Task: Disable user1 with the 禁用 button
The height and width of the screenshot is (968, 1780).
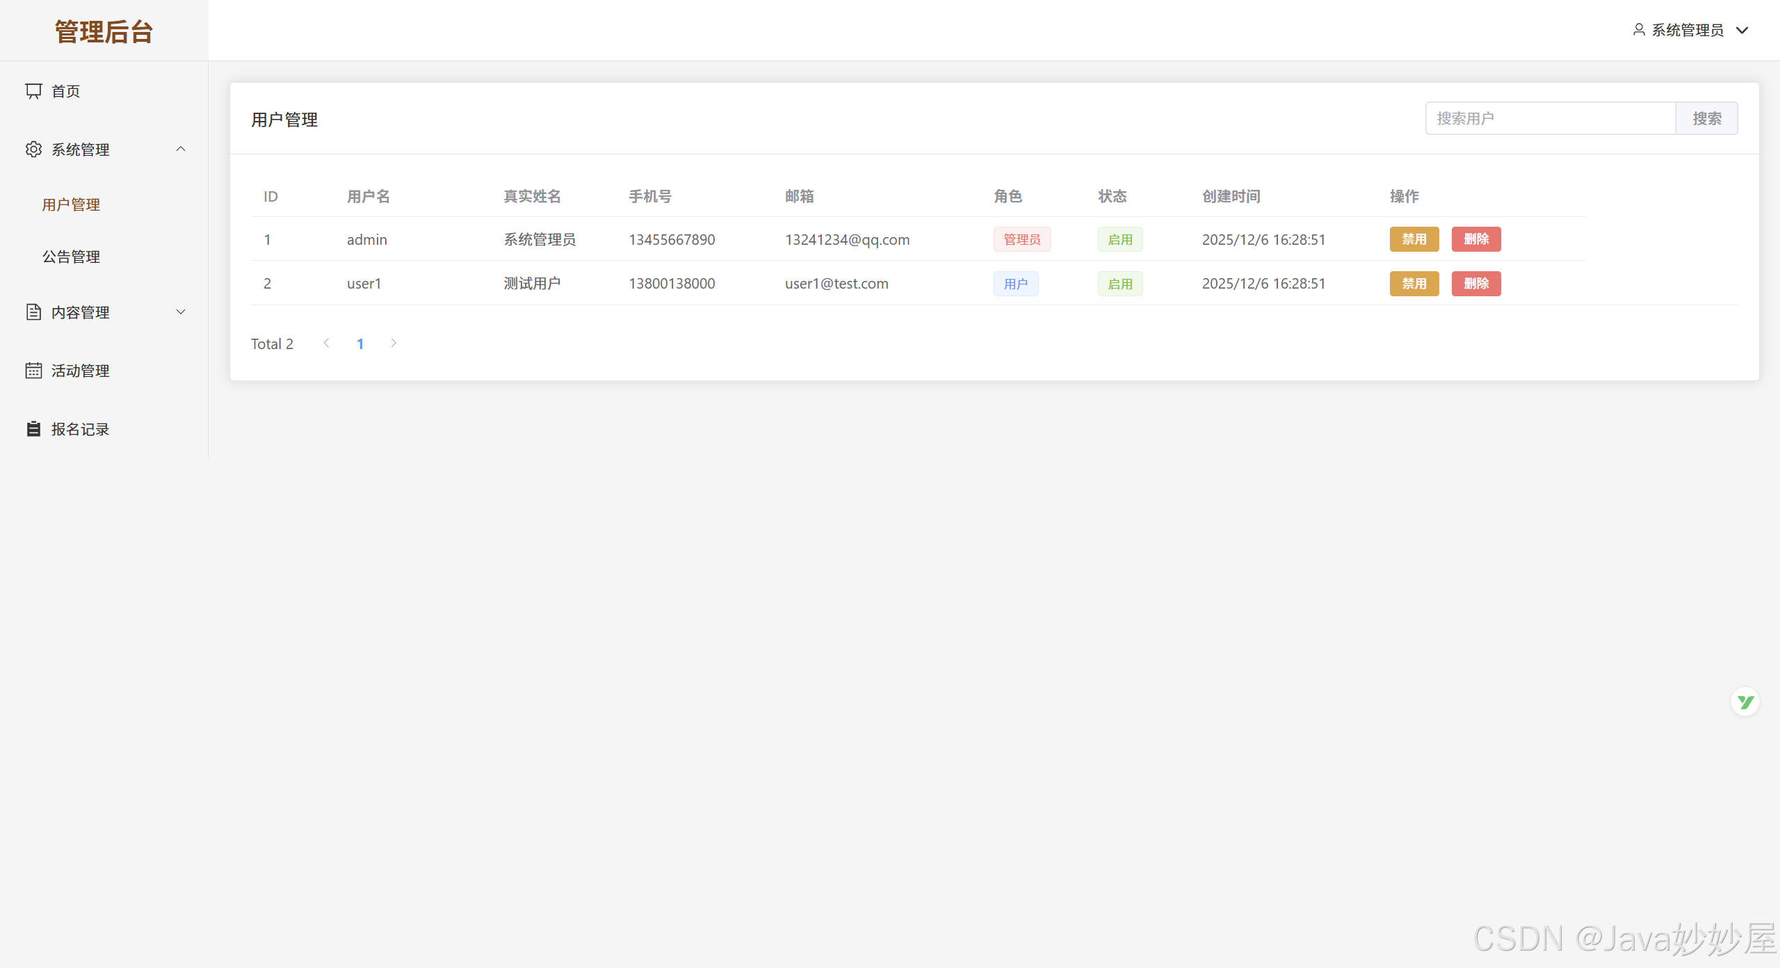Action: (1414, 284)
